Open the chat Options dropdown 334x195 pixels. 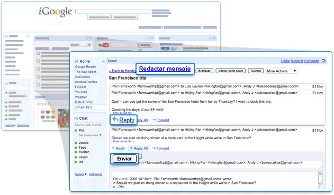(x=81, y=174)
